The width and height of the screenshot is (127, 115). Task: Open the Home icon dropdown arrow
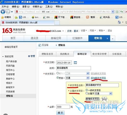coord(123,22)
